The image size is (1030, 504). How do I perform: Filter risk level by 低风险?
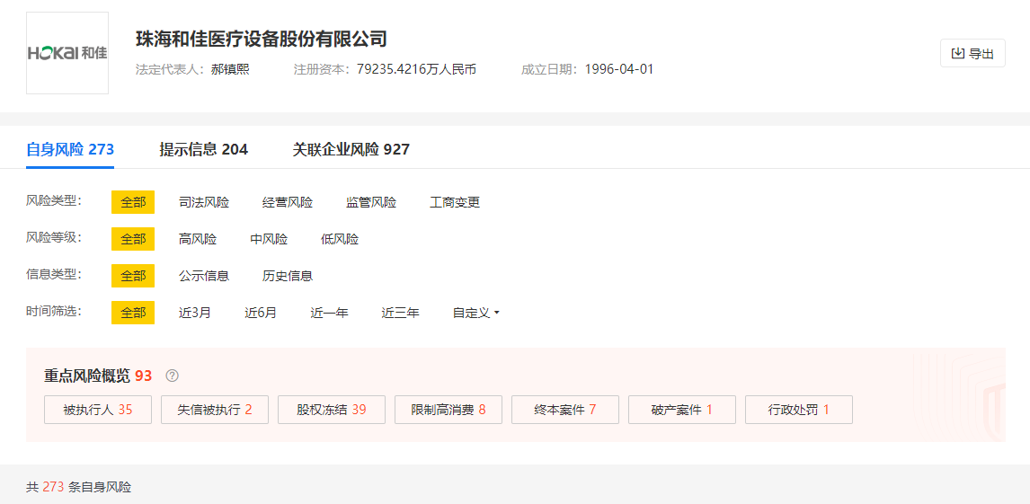coord(340,239)
